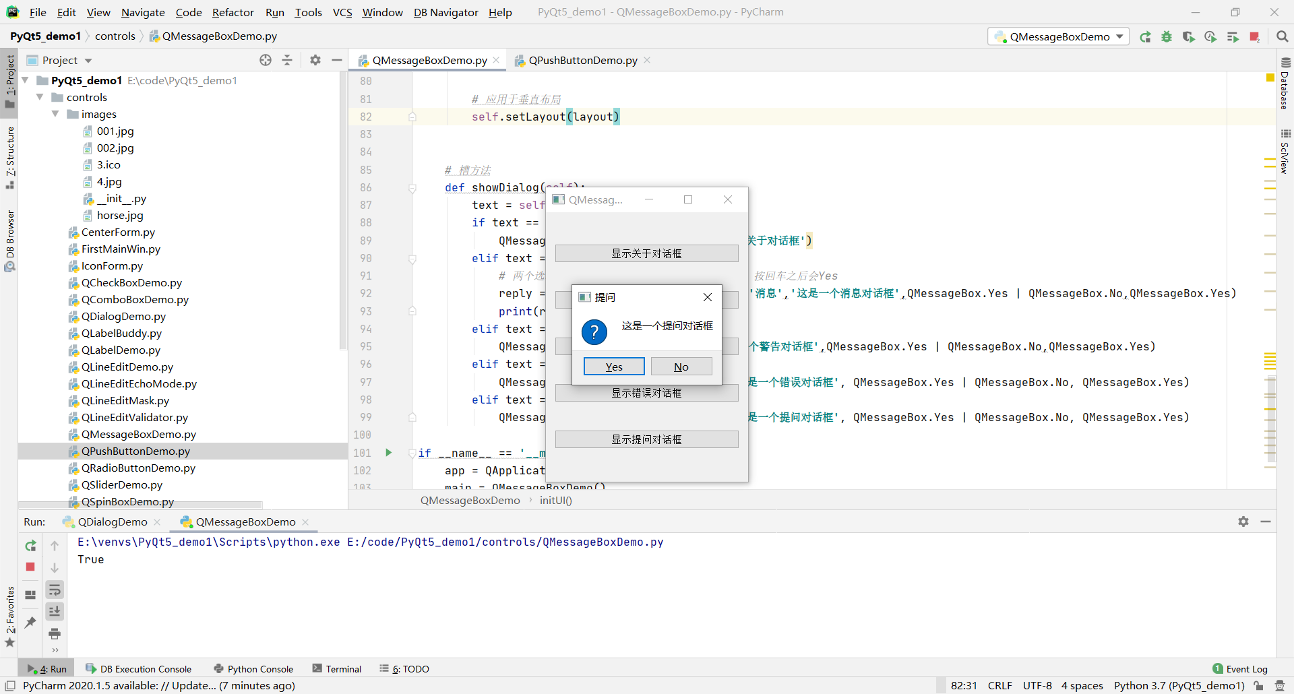This screenshot has height=694, width=1294.
Task: Click the controls breadcrumb in navigation bar
Action: [115, 36]
